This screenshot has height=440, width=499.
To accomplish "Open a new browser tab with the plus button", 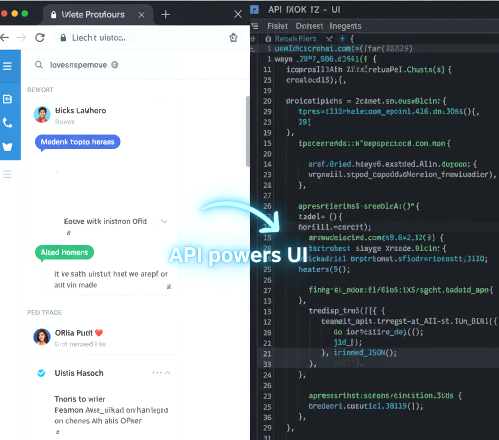I will (166, 14).
